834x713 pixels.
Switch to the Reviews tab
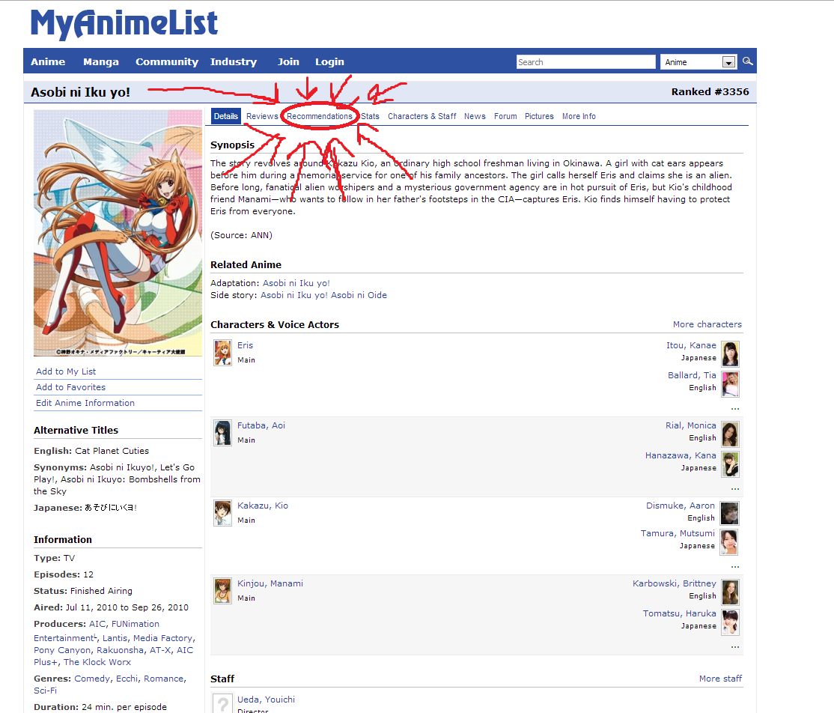pos(262,116)
